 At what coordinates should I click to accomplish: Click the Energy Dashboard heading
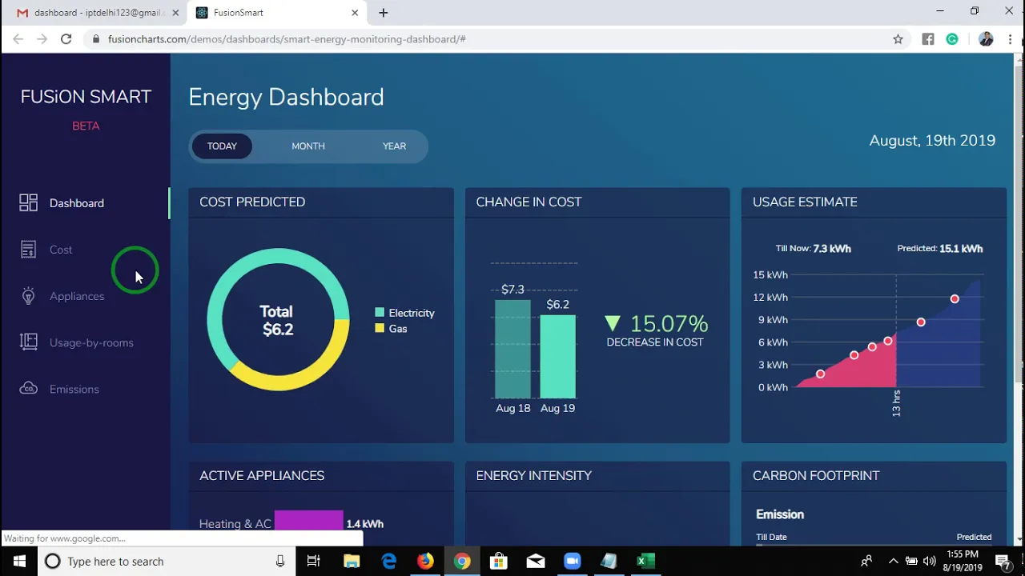tap(286, 97)
